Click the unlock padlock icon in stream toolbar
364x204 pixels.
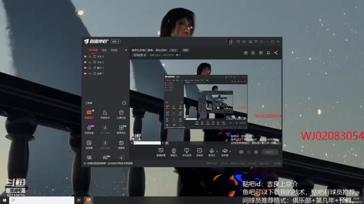pos(253,53)
